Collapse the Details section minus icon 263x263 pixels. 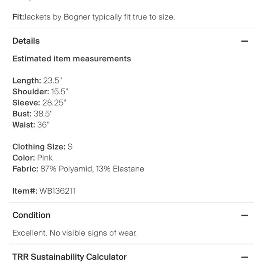pyautogui.click(x=244, y=41)
